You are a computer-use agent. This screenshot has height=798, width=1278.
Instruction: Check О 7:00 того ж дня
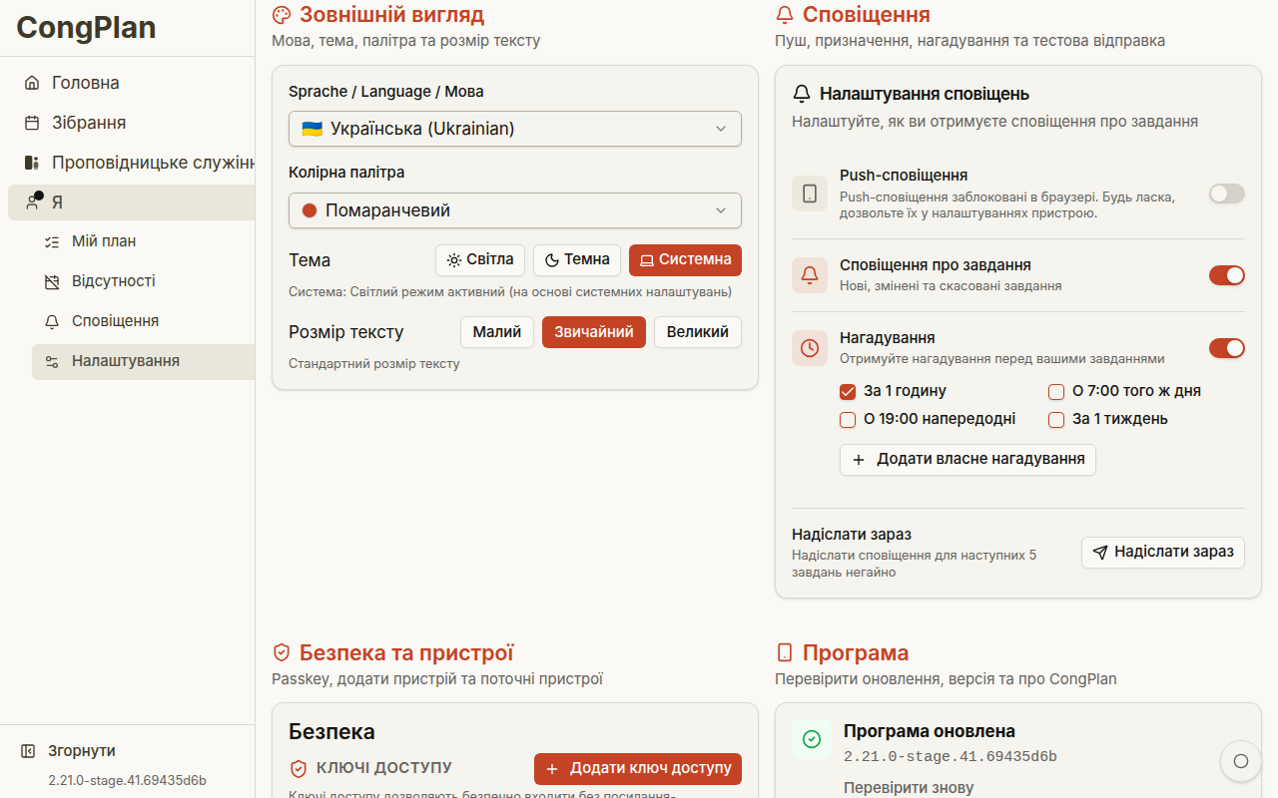tap(1056, 391)
